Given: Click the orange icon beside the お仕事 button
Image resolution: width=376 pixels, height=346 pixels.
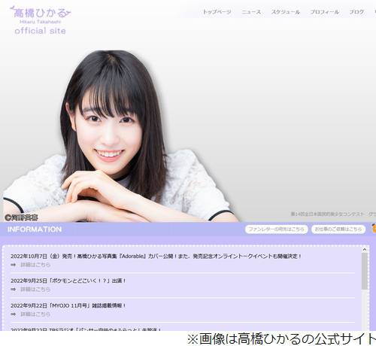Looking at the screenshot, I should tap(374, 229).
